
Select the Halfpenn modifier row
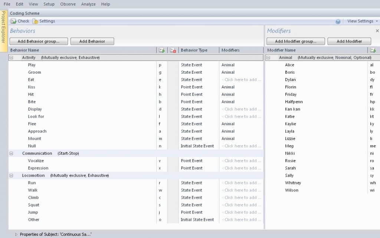[x=294, y=102]
